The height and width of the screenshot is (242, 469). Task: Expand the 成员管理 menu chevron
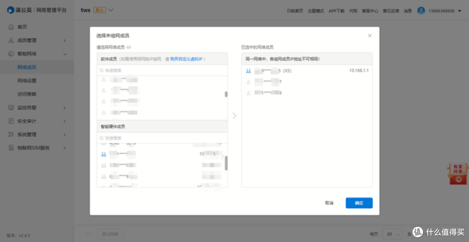65,41
